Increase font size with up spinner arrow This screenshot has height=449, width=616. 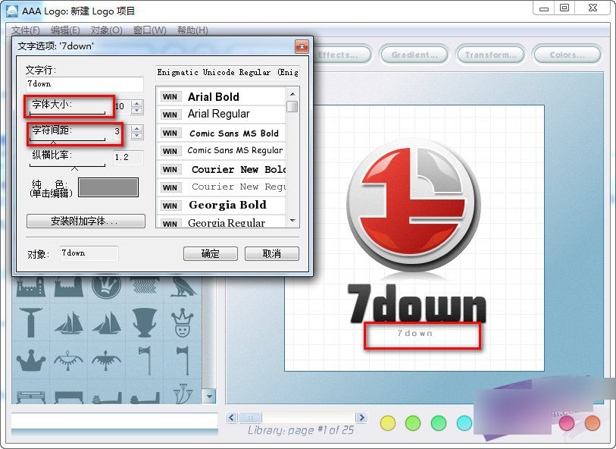(x=136, y=103)
